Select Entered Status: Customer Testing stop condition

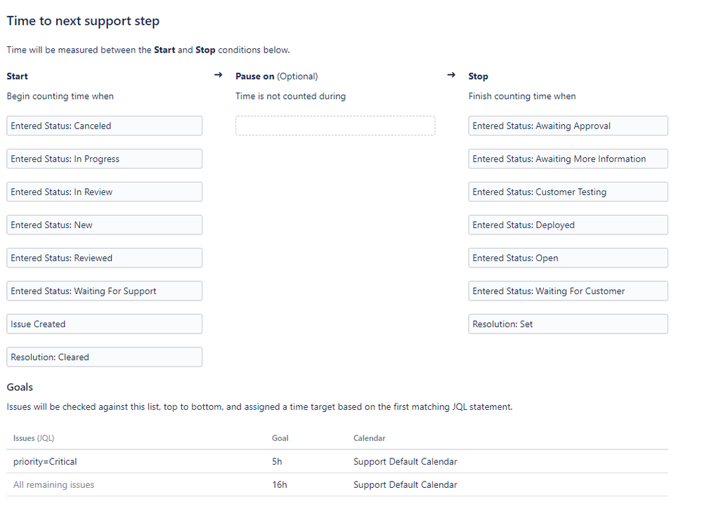click(x=568, y=192)
